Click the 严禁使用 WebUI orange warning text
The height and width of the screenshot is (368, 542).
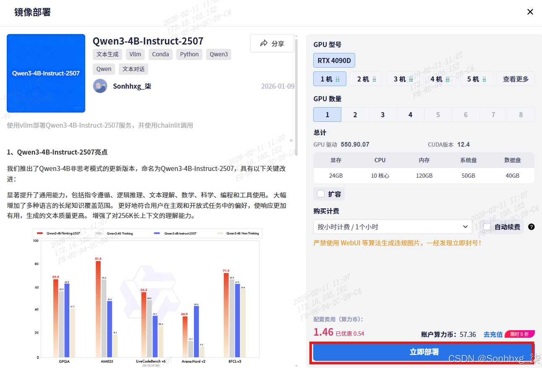(x=397, y=243)
